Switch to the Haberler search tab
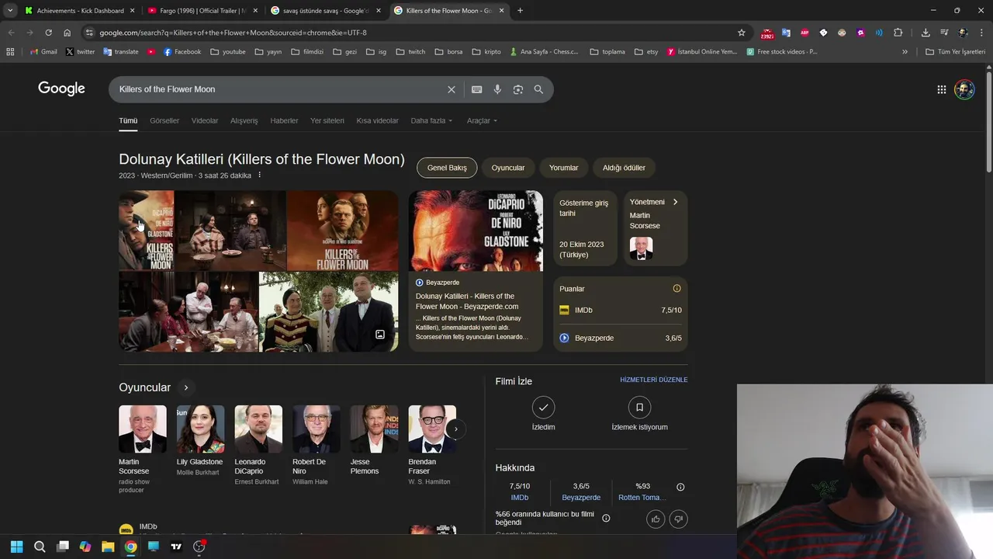This screenshot has height=559, width=993. (284, 121)
